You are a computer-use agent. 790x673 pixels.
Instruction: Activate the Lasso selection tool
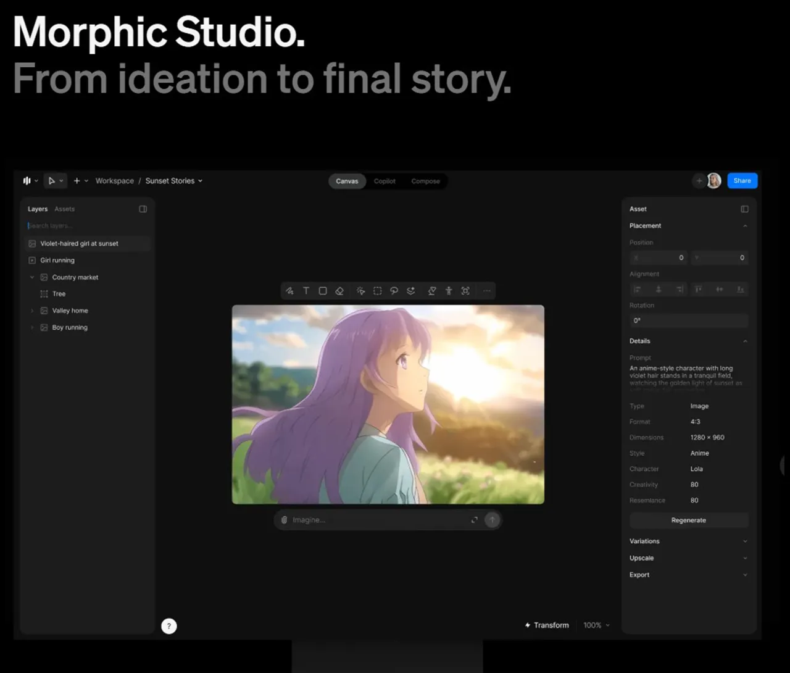(394, 290)
